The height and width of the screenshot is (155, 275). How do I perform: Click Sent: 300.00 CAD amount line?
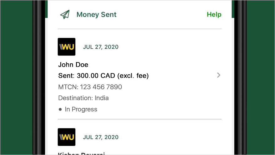[x=104, y=76]
